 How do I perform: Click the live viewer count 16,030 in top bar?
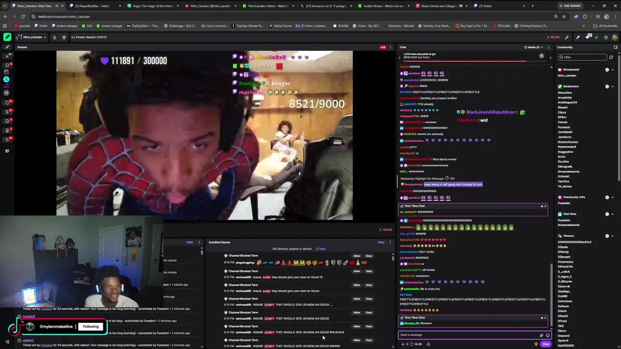553,37
